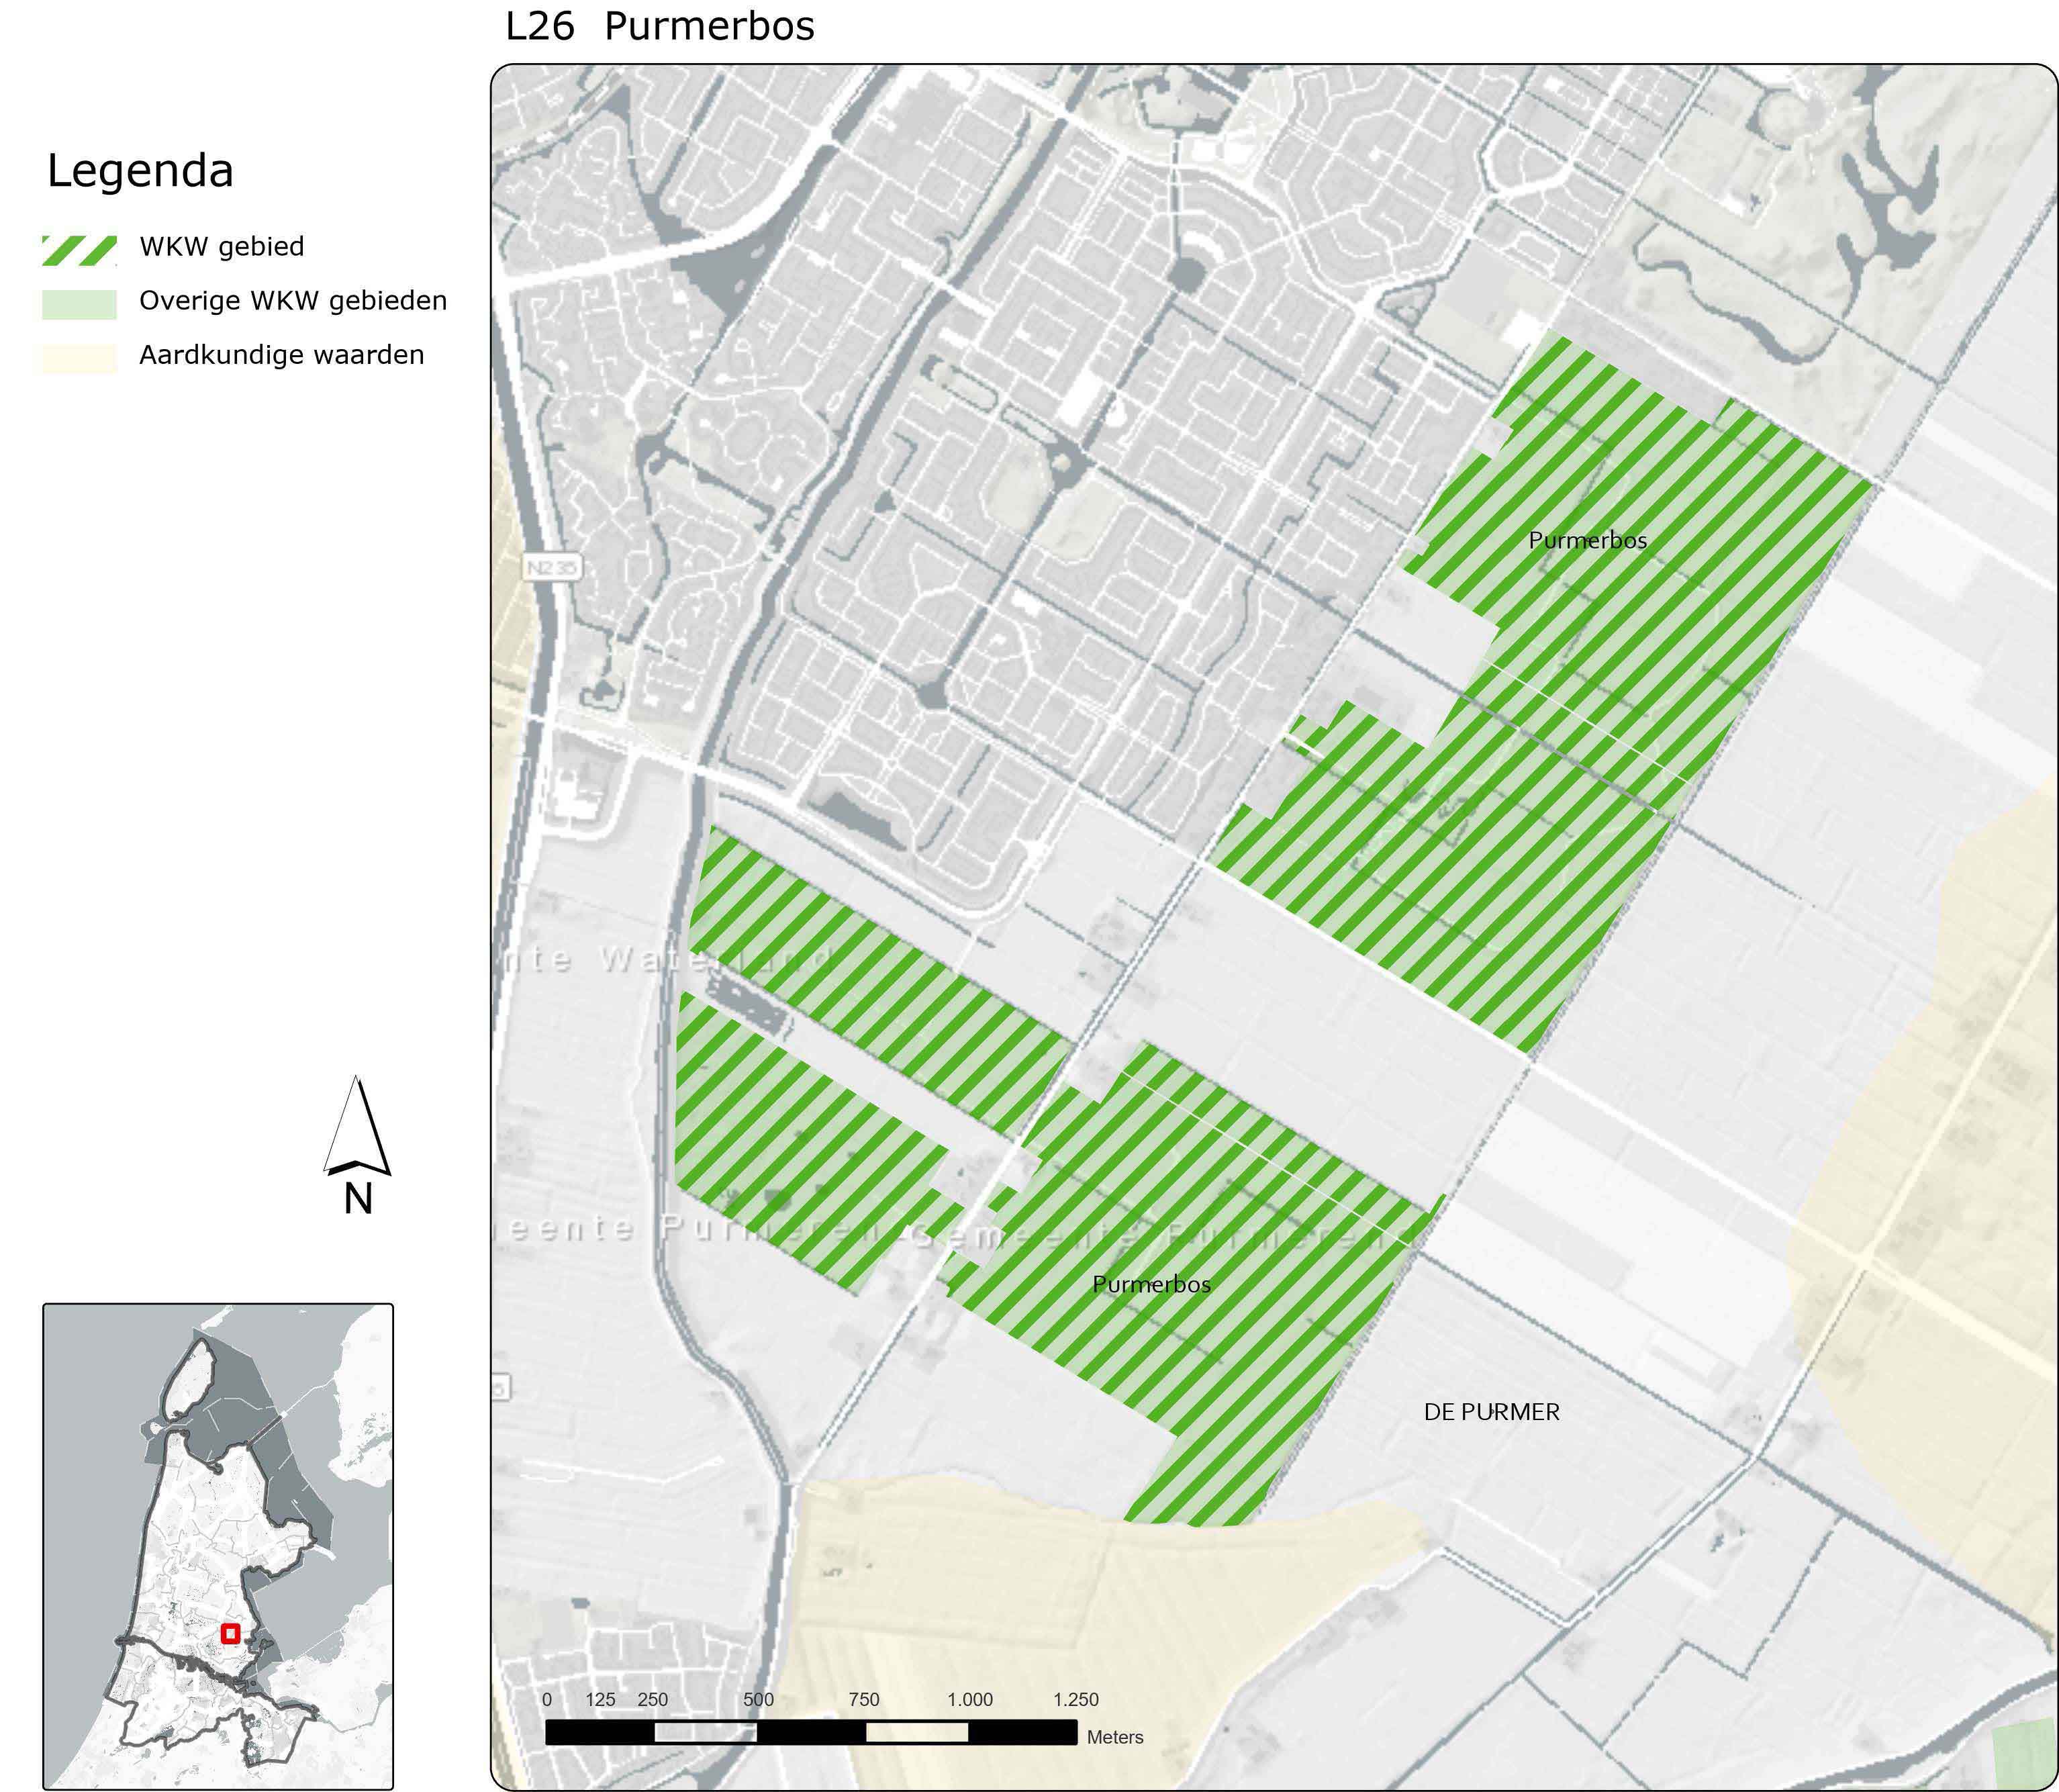Image resolution: width=2059 pixels, height=1792 pixels.
Task: Click the 500 mark on scale bar
Action: (758, 1699)
